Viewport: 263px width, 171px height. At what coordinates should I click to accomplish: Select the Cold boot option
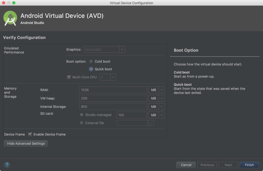pos(91,61)
